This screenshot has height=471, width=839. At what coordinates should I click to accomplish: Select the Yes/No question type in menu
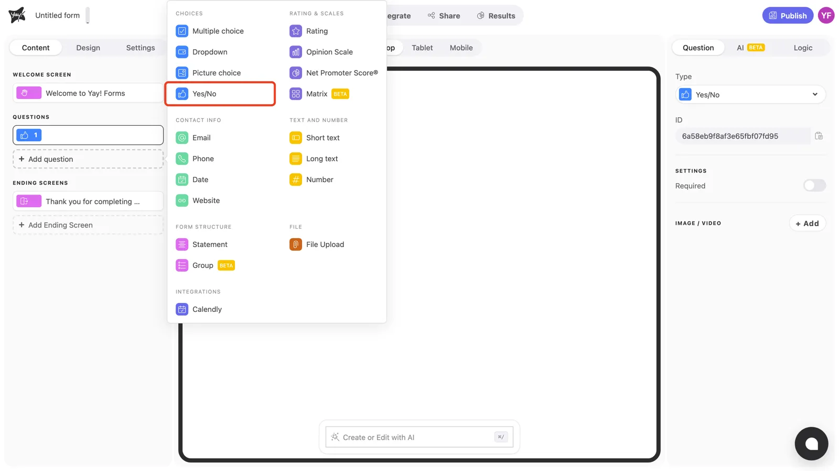(x=220, y=94)
